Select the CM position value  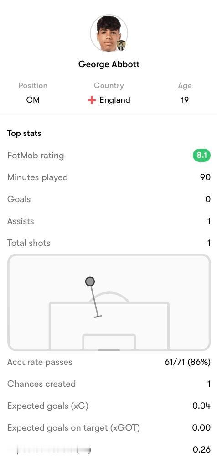[33, 100]
